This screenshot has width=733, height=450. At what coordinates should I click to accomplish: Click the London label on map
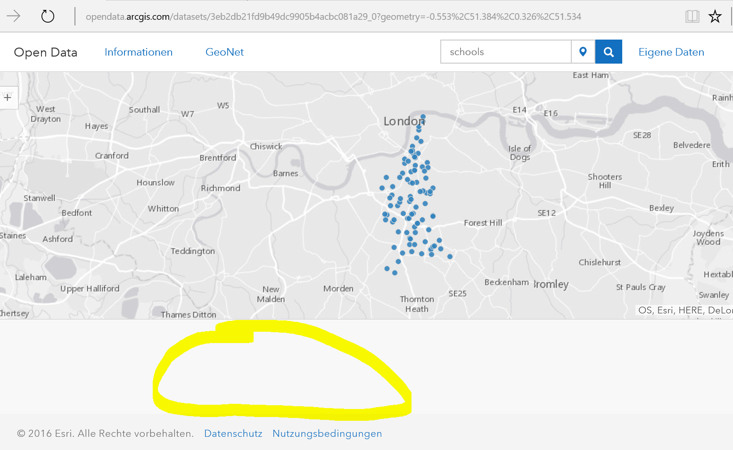click(404, 121)
